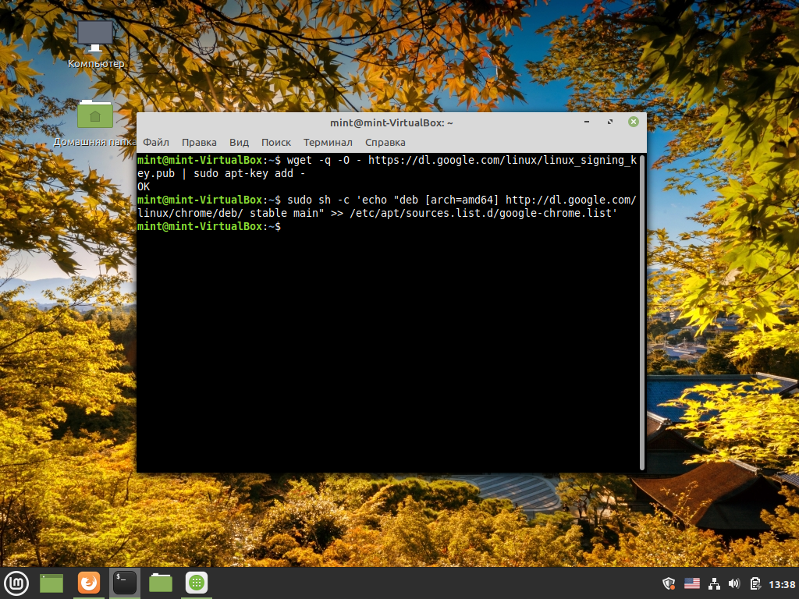
Task: Open the network connections tray icon
Action: [x=715, y=583]
